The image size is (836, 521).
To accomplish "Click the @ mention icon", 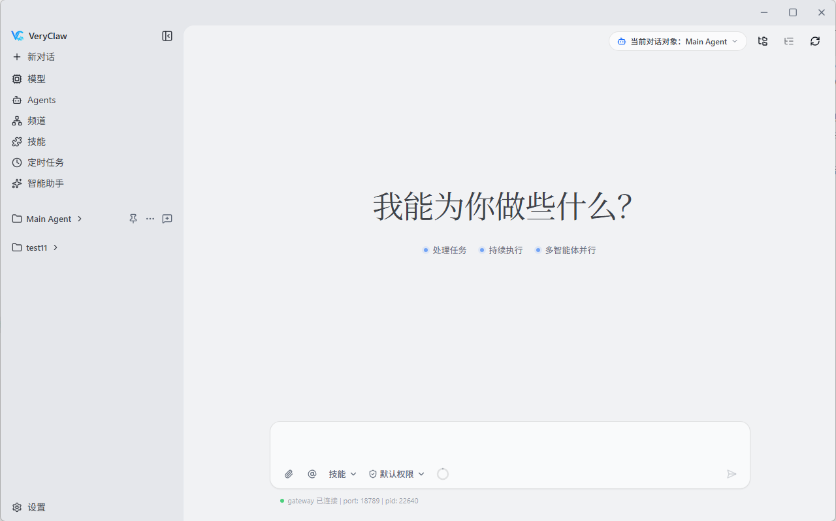I will 312,474.
